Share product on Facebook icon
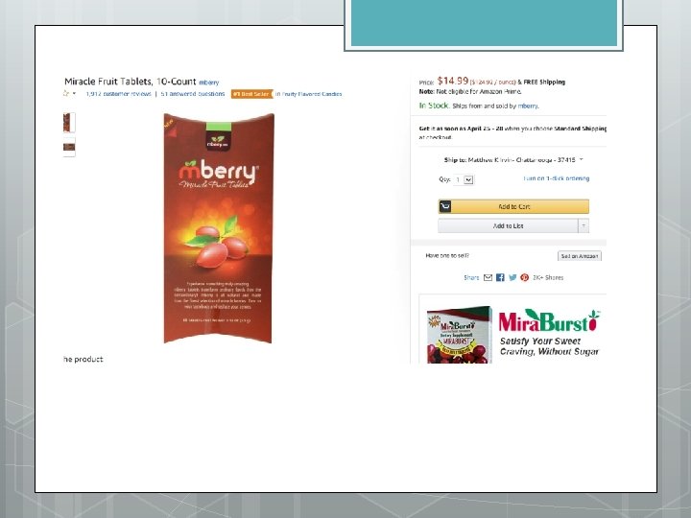691x518 pixels. 500,277
